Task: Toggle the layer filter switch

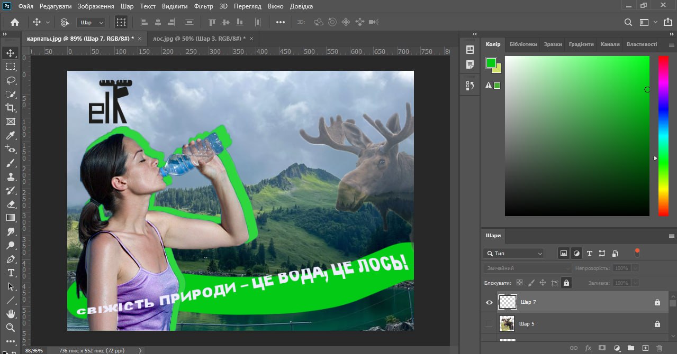Action: point(637,252)
